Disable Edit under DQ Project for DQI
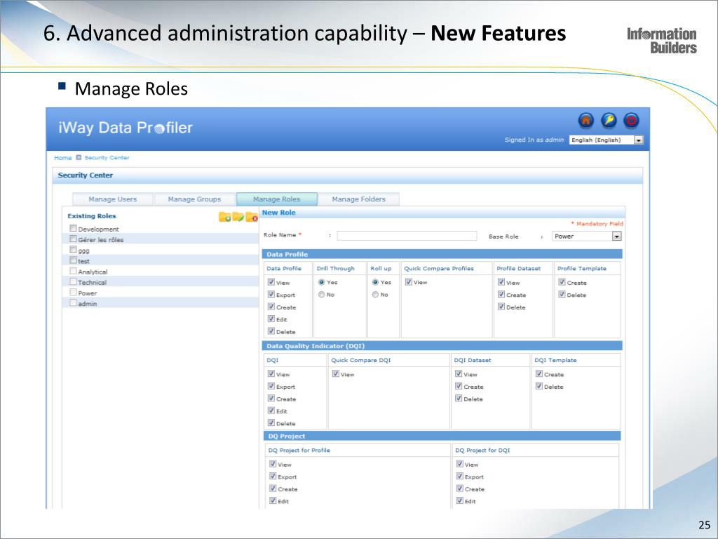 pyautogui.click(x=460, y=500)
